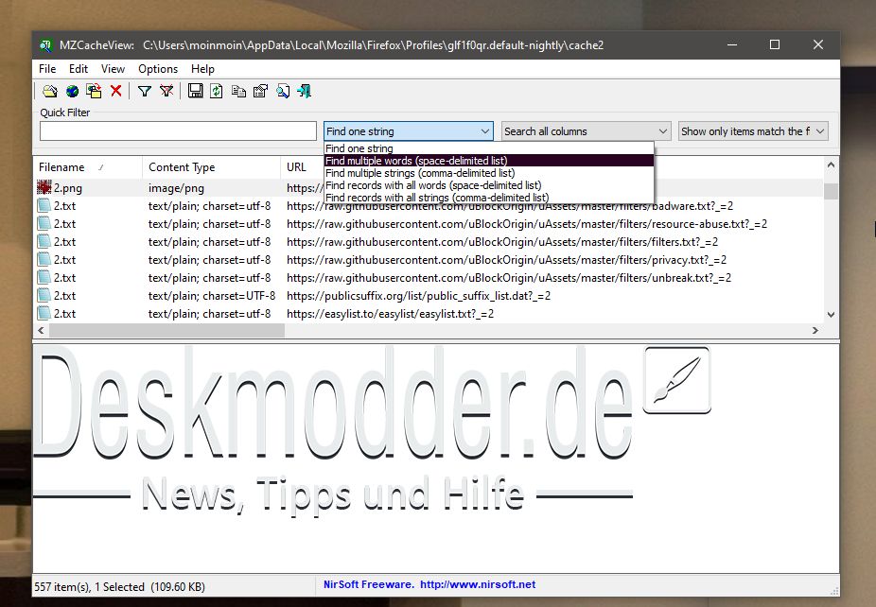Delete selected cache files with red X
Image resolution: width=876 pixels, height=607 pixels.
pos(116,91)
